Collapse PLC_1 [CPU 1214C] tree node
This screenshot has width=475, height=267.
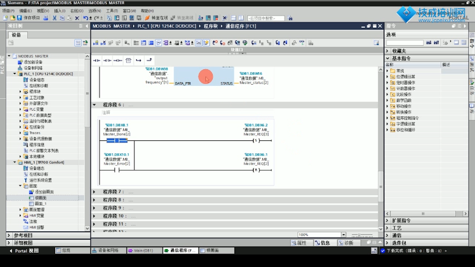pos(15,74)
